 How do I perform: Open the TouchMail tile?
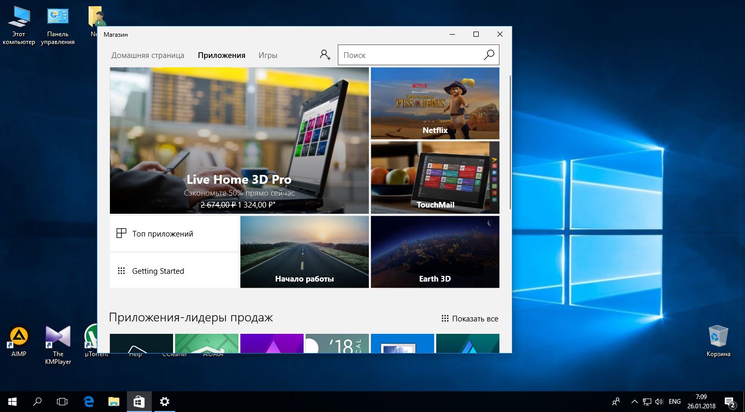(x=435, y=178)
